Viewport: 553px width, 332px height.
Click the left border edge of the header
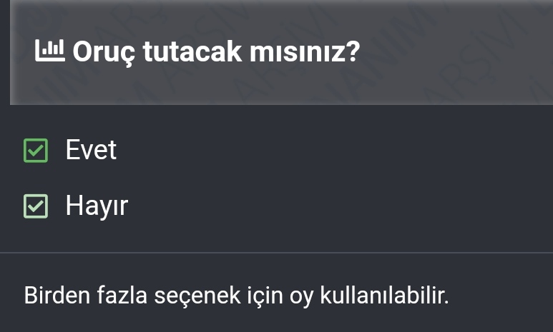pyautogui.click(x=10, y=52)
